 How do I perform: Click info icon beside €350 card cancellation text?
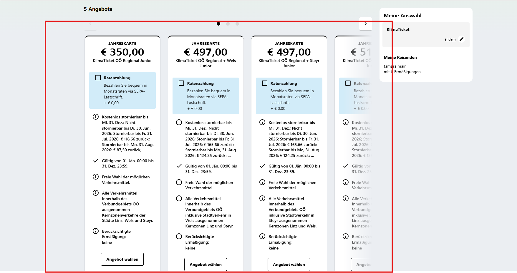(96, 117)
